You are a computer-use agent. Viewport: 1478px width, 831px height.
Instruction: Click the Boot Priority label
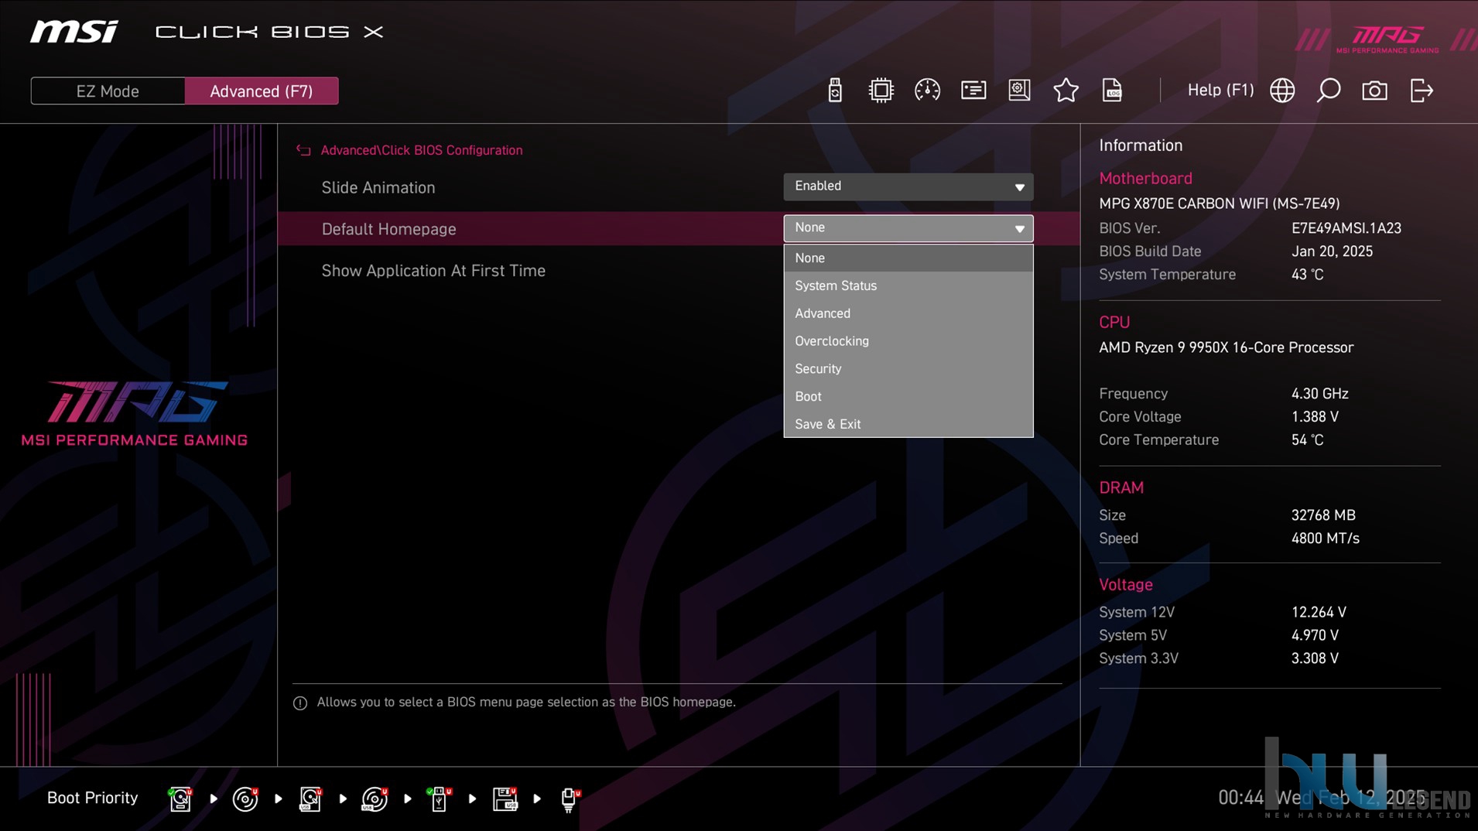point(92,798)
